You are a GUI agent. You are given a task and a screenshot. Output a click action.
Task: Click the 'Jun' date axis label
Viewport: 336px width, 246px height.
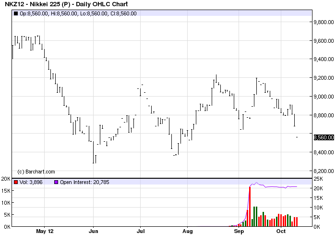point(94,231)
